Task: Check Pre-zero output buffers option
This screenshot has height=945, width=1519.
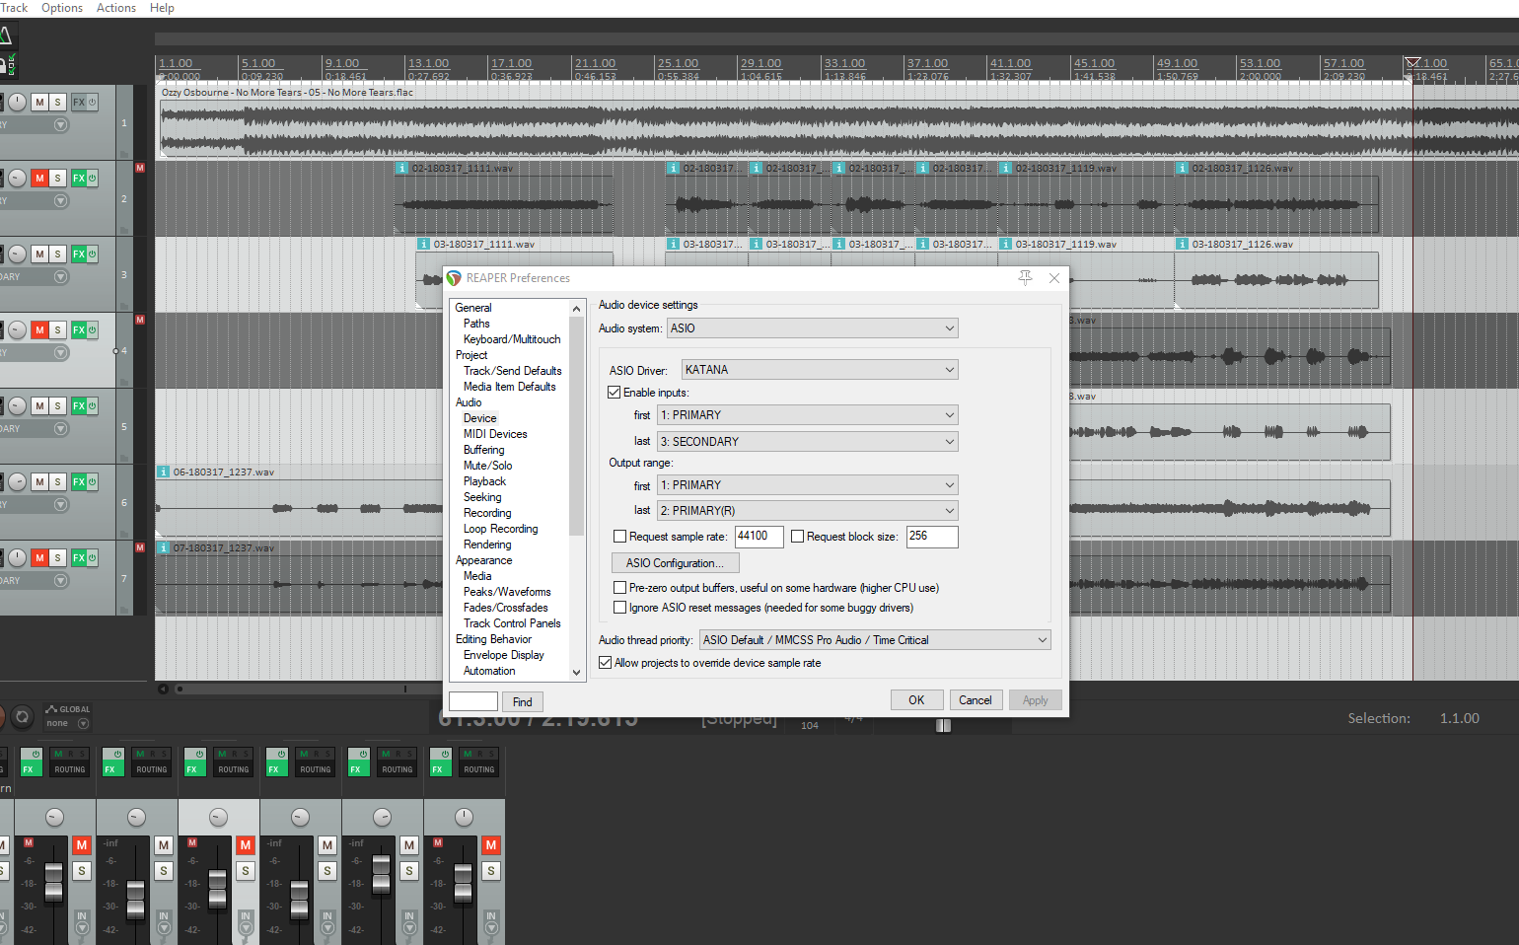Action: [x=620, y=588]
